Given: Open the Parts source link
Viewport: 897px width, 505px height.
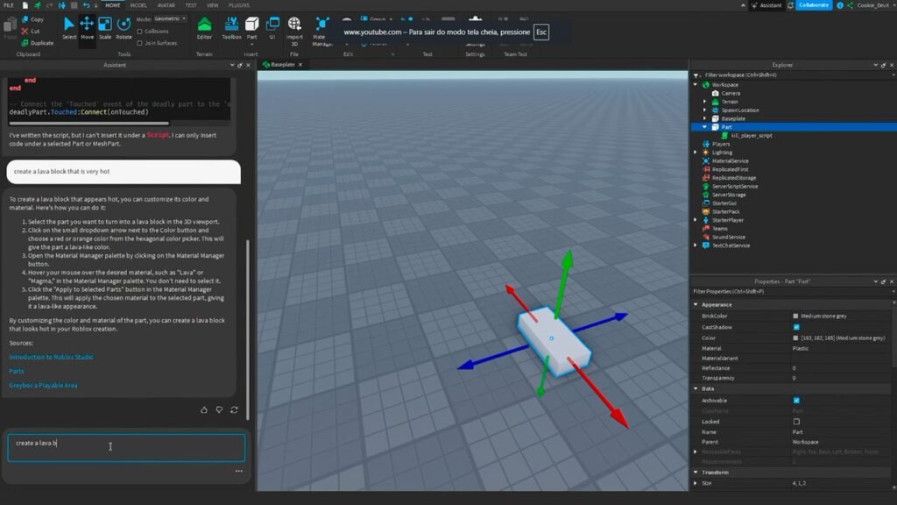Looking at the screenshot, I should point(17,372).
